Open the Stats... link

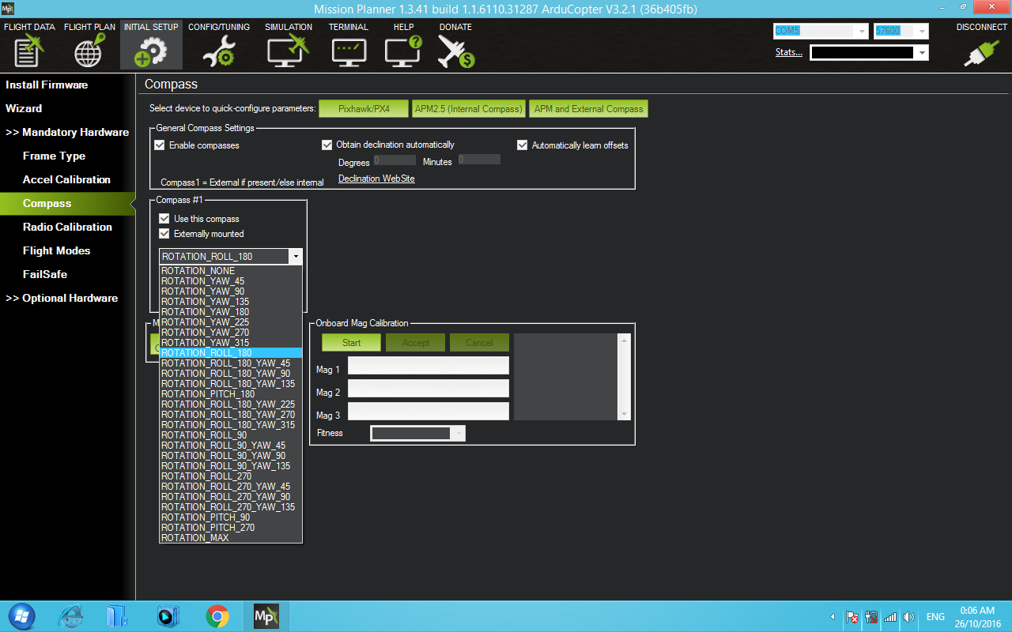click(x=789, y=53)
